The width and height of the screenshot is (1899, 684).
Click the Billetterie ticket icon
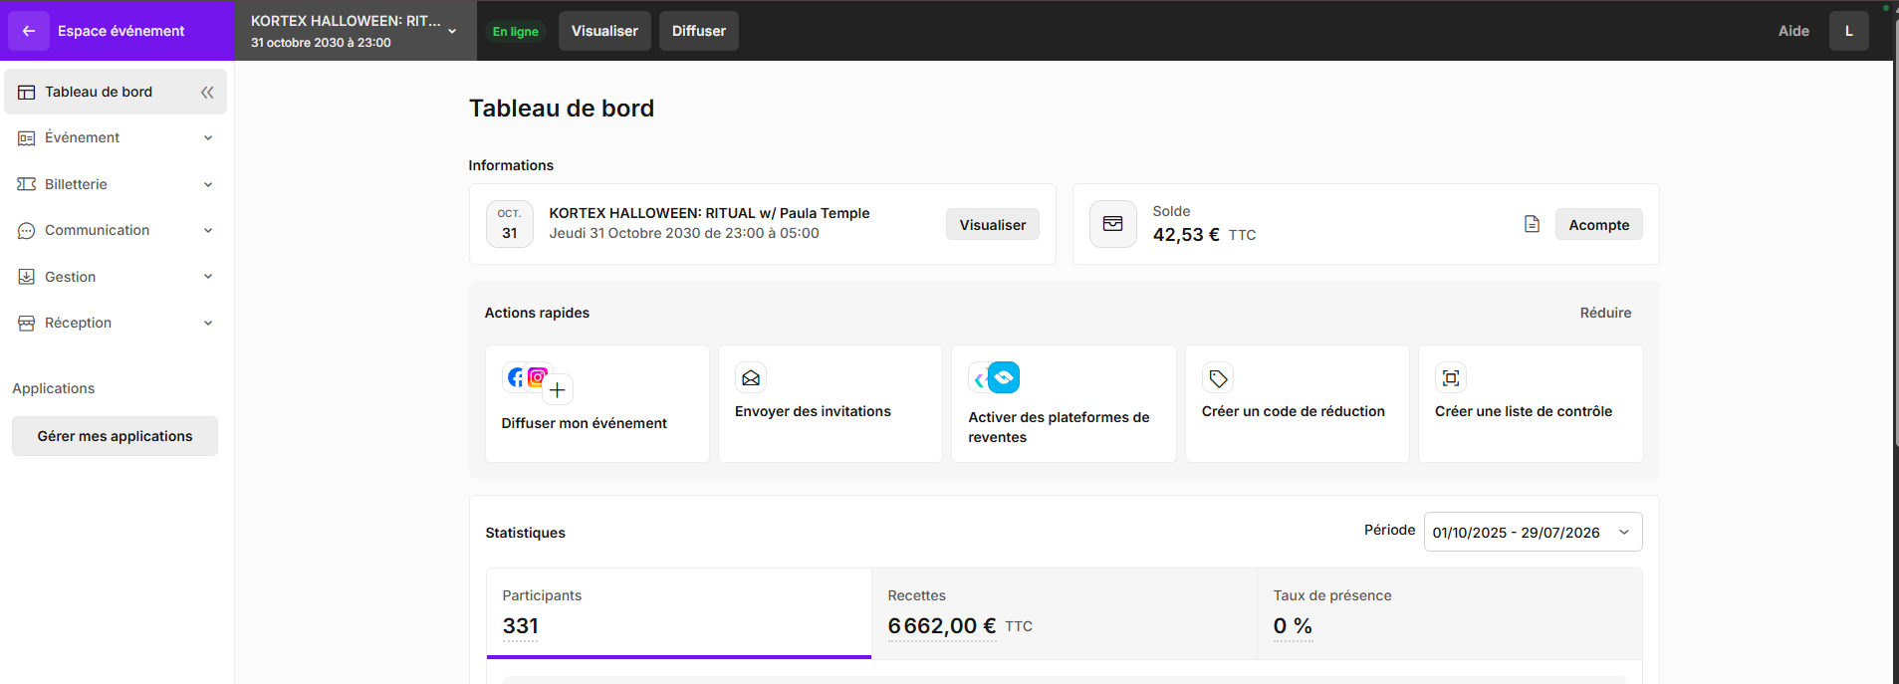27,184
